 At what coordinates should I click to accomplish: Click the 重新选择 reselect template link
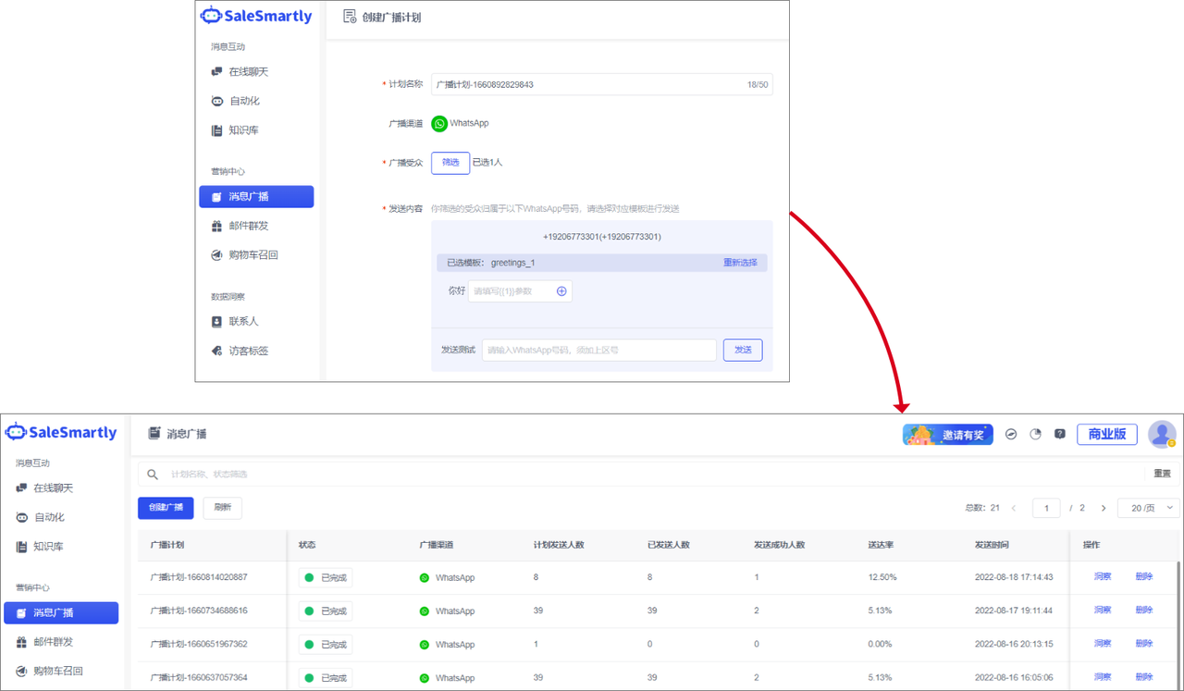[x=740, y=263]
